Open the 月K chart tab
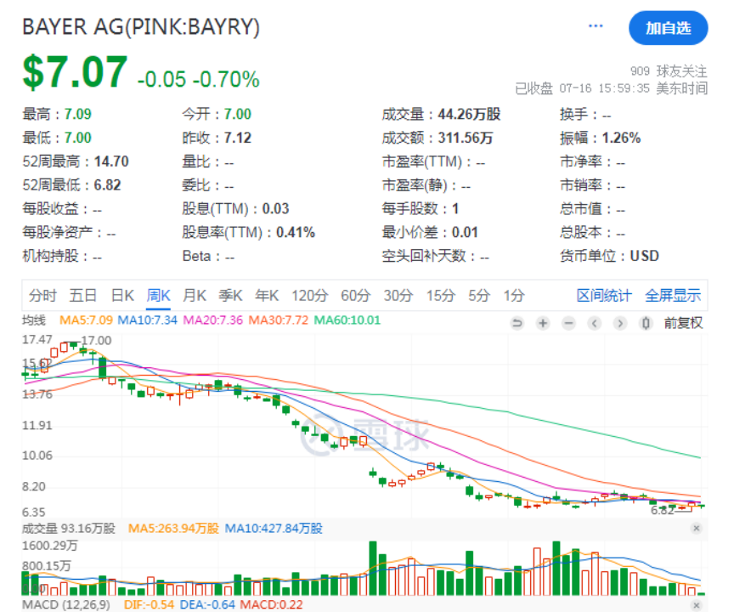 (195, 296)
